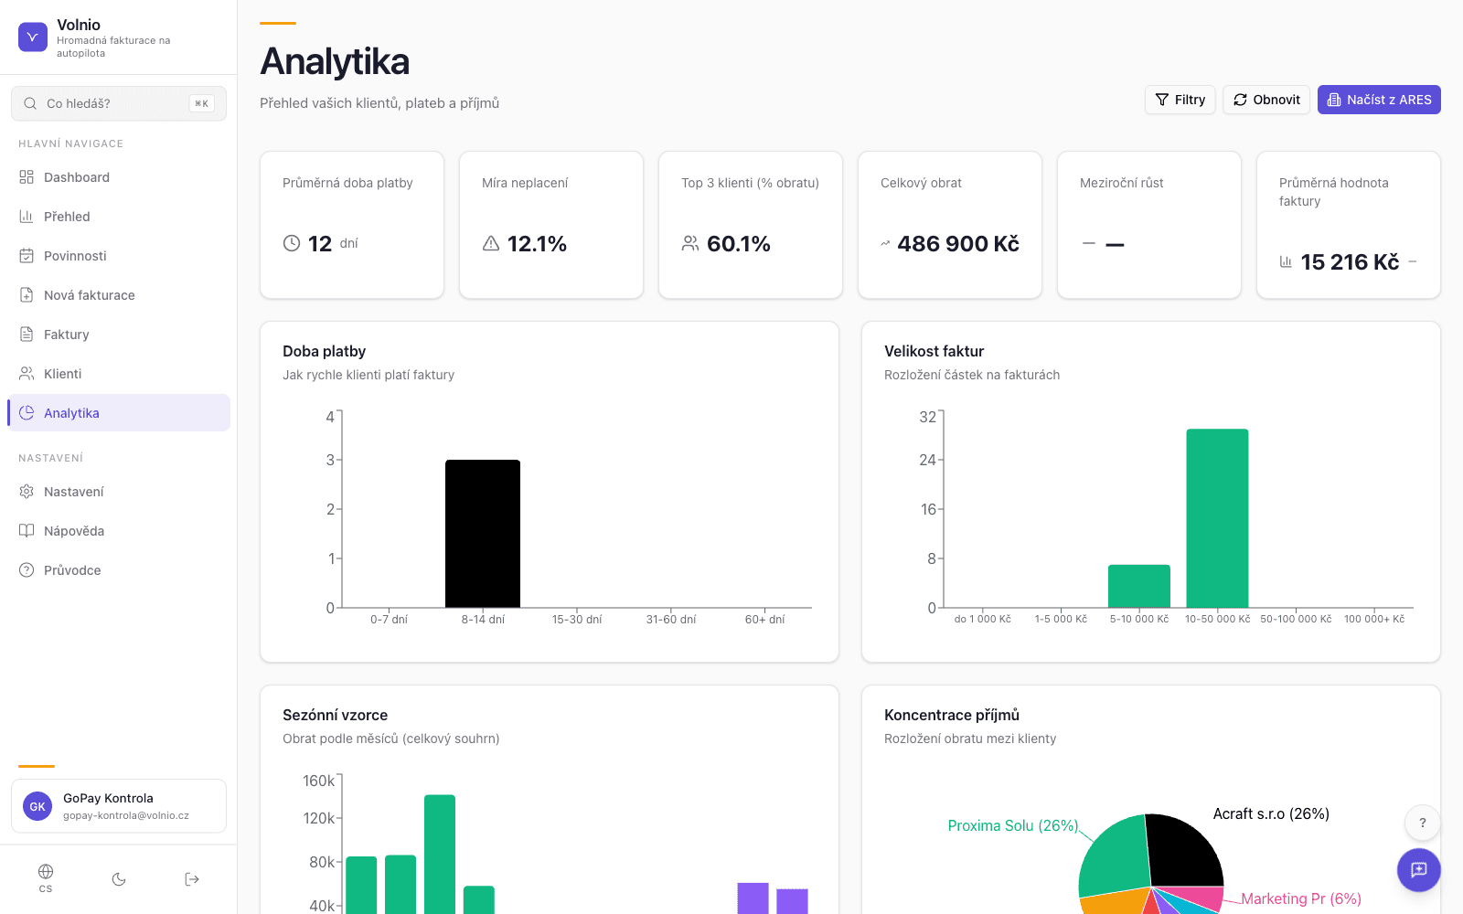Image resolution: width=1463 pixels, height=914 pixels.
Task: Click the Top 3 klienti card
Action: pyautogui.click(x=751, y=225)
